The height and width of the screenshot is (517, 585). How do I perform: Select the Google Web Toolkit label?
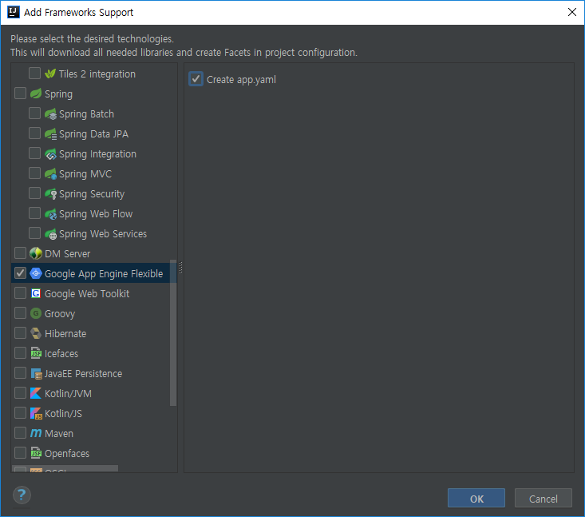(87, 293)
